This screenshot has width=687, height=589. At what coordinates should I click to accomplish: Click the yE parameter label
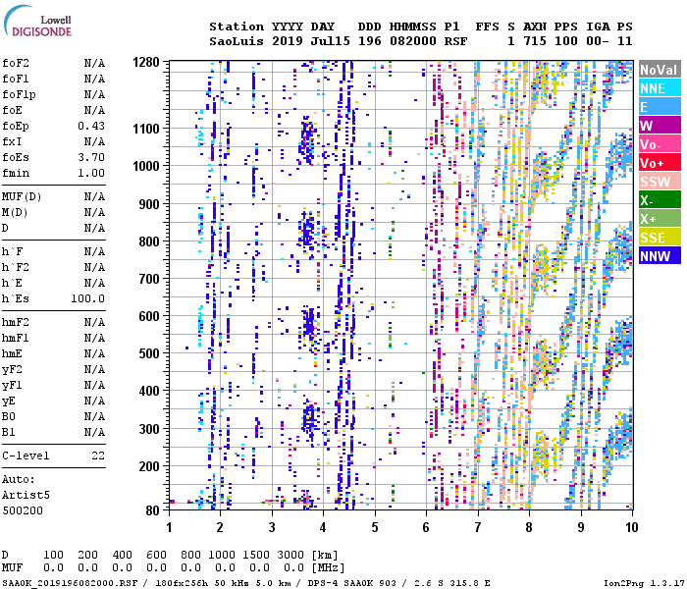pos(9,402)
